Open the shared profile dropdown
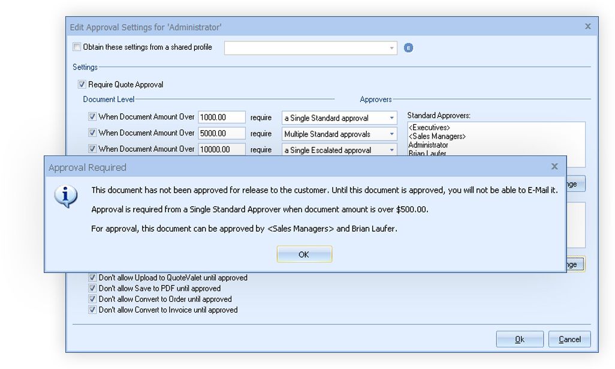 pyautogui.click(x=391, y=48)
